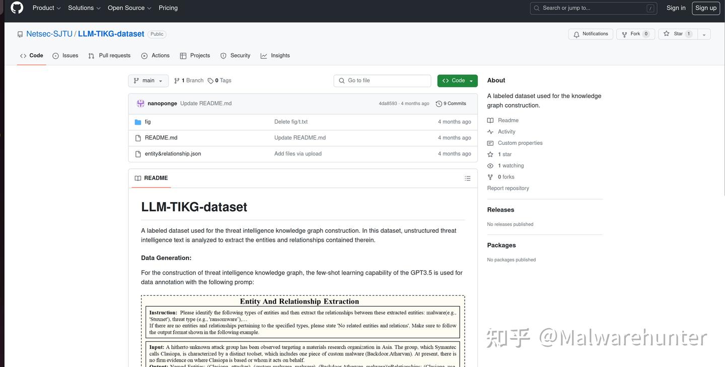Expand the caret next to Star button

pyautogui.click(x=703, y=34)
